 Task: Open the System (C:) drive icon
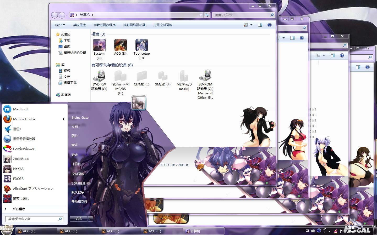pos(99,49)
